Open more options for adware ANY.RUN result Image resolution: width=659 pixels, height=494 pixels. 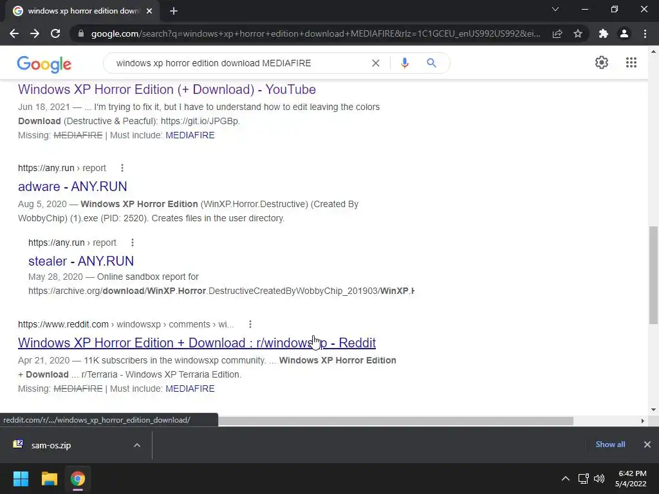pos(122,168)
